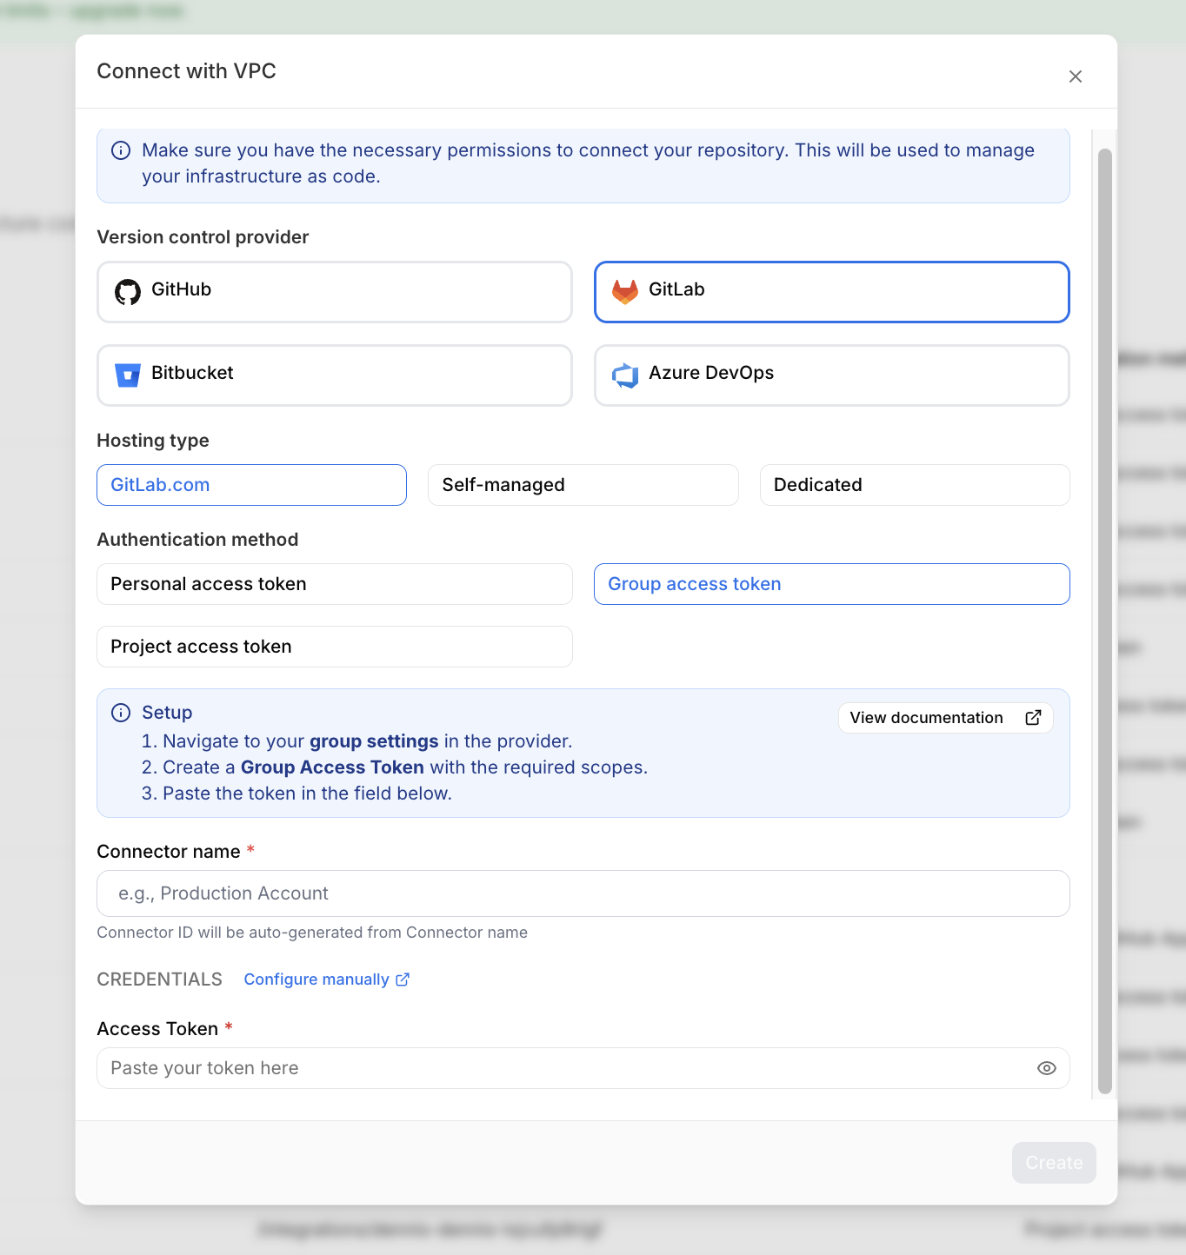Select GitLab.com hosting type
Viewport: 1186px width, 1255px height.
point(251,485)
